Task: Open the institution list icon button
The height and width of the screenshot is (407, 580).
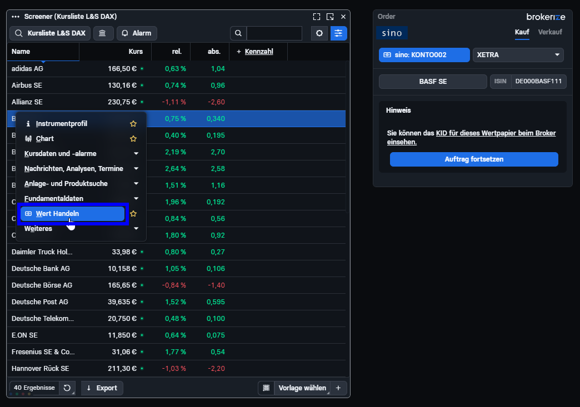Action: 103,33
